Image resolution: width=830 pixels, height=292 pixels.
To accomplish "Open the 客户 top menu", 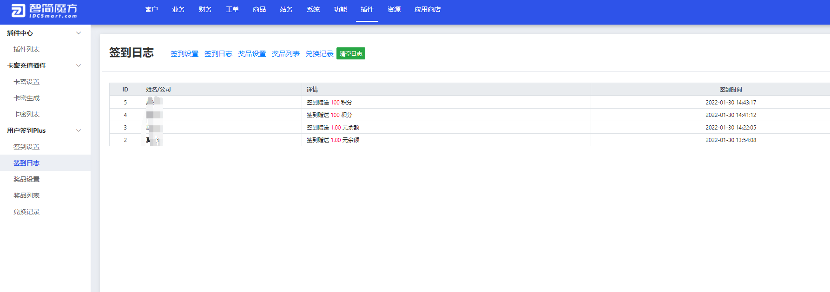I will pos(151,10).
